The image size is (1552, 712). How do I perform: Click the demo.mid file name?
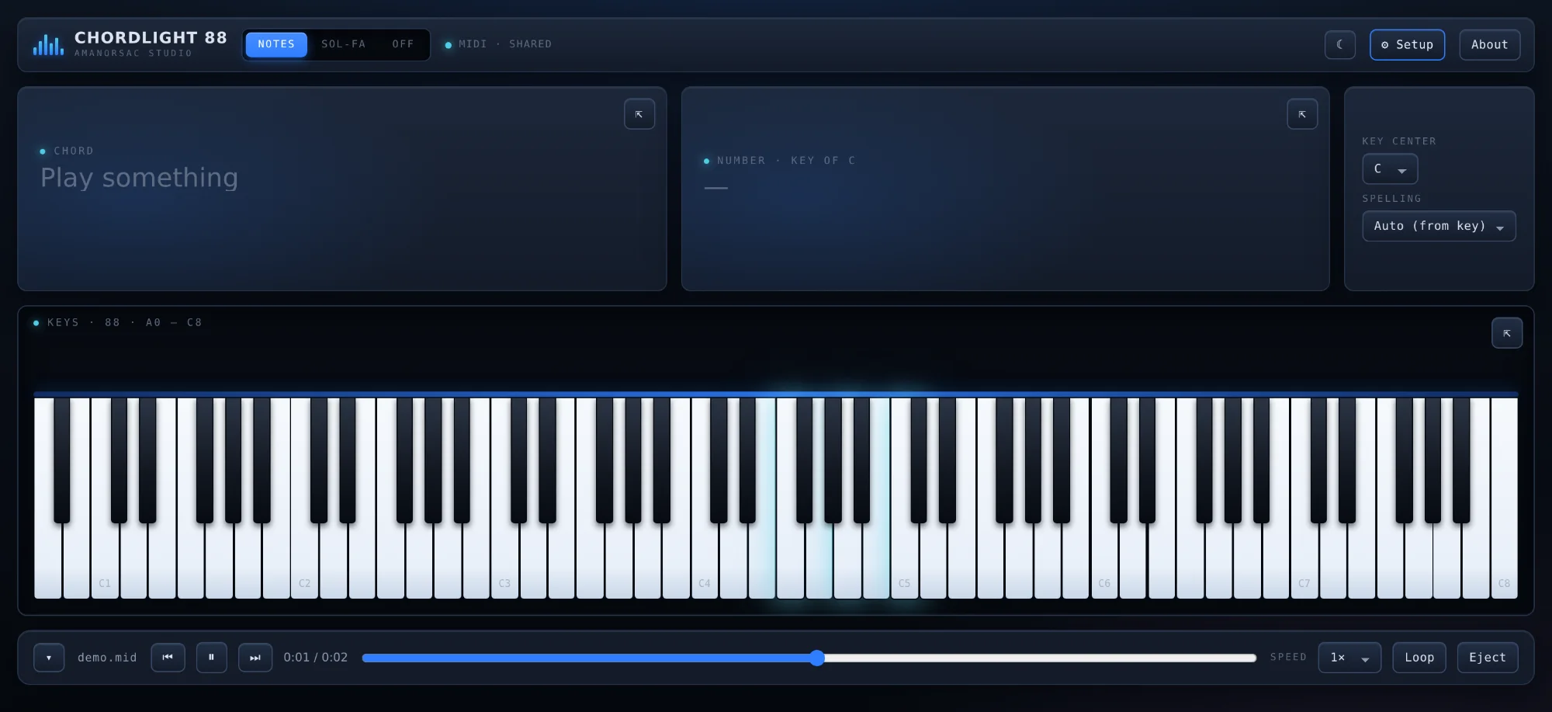tap(107, 658)
